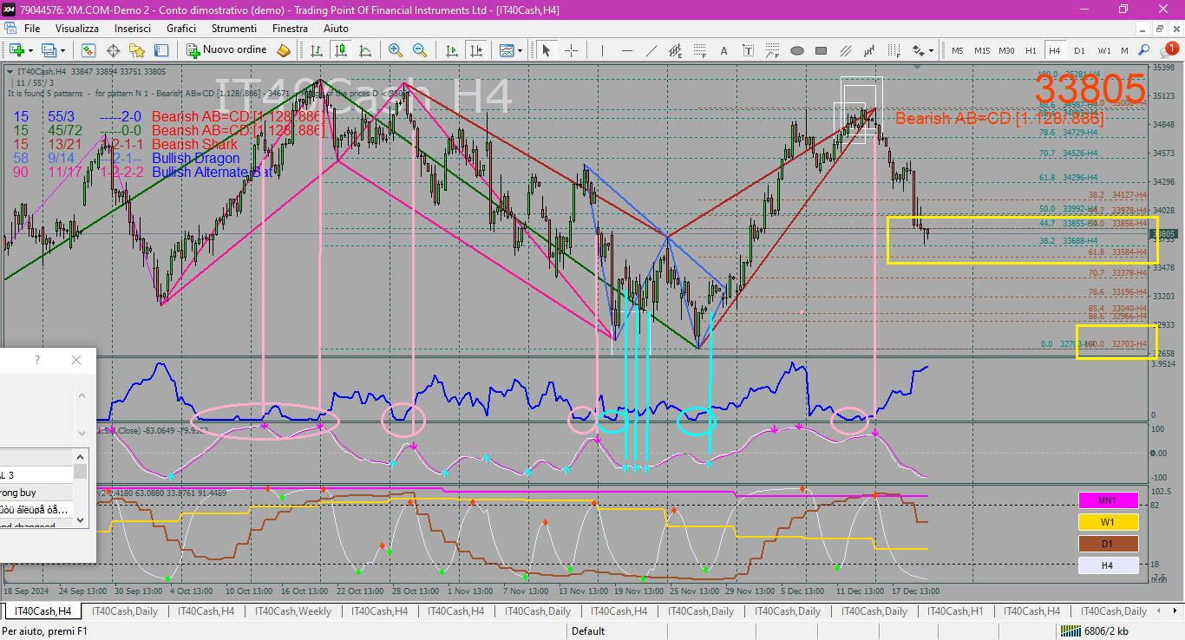Image resolution: width=1185 pixels, height=640 pixels.
Task: Open the indicators list dropdown
Action: [520, 50]
